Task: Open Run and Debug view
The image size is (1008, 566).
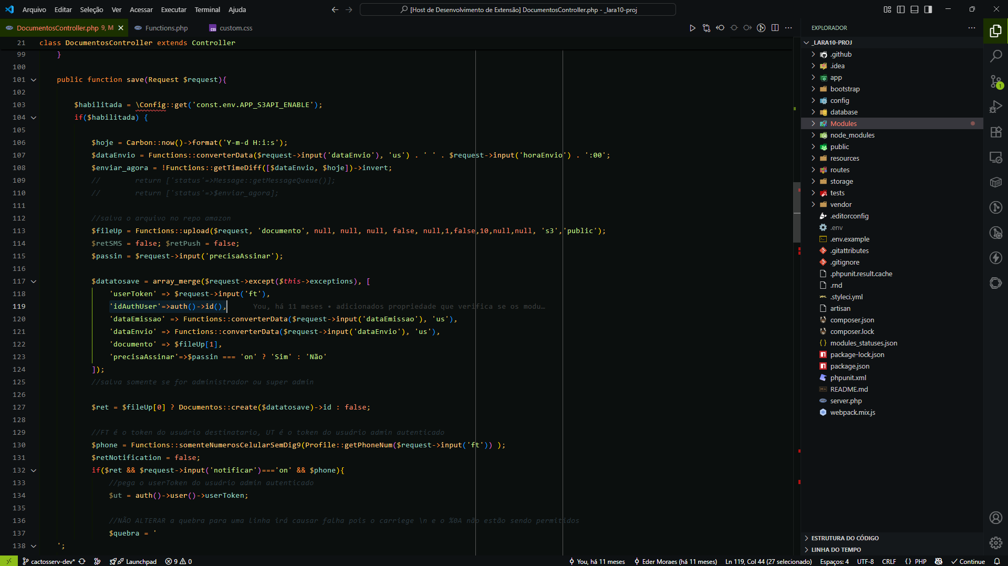Action: point(995,107)
